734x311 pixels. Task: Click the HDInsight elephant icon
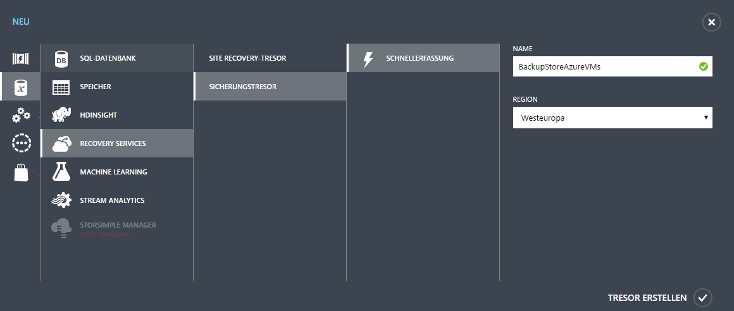[61, 115]
